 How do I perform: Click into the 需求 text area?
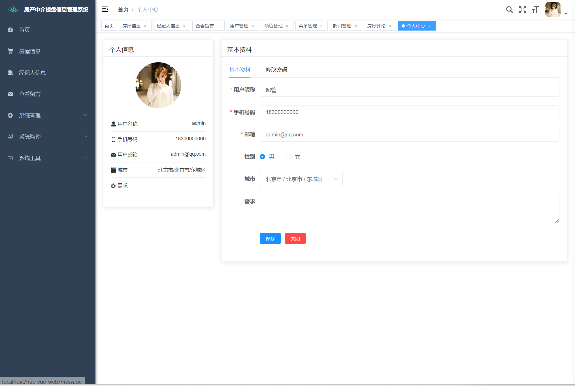[409, 209]
